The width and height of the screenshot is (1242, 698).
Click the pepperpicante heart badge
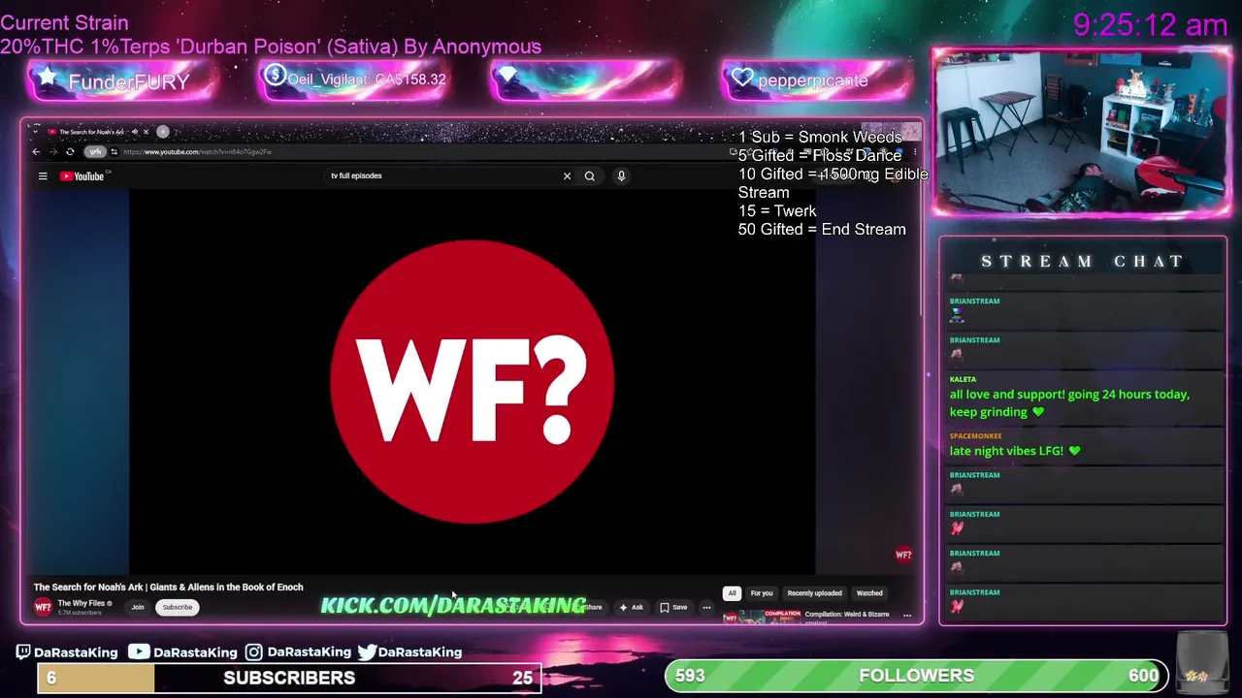click(x=816, y=79)
